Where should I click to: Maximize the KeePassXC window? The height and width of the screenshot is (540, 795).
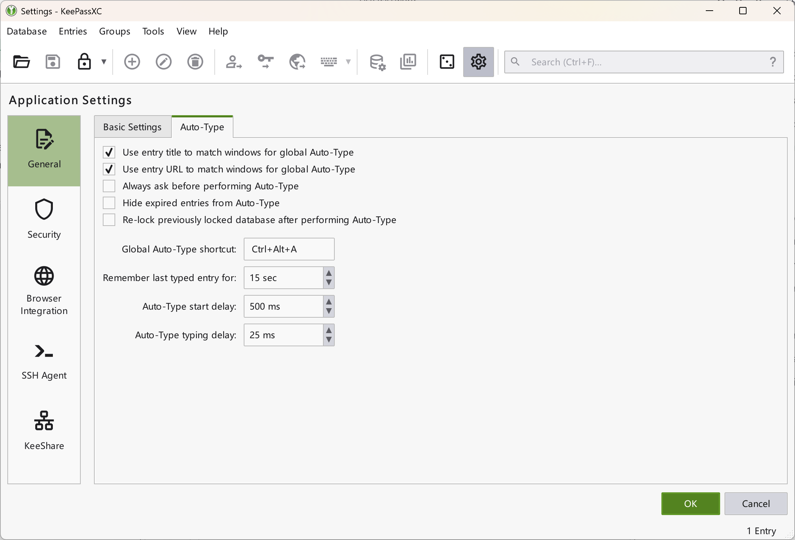pyautogui.click(x=743, y=11)
